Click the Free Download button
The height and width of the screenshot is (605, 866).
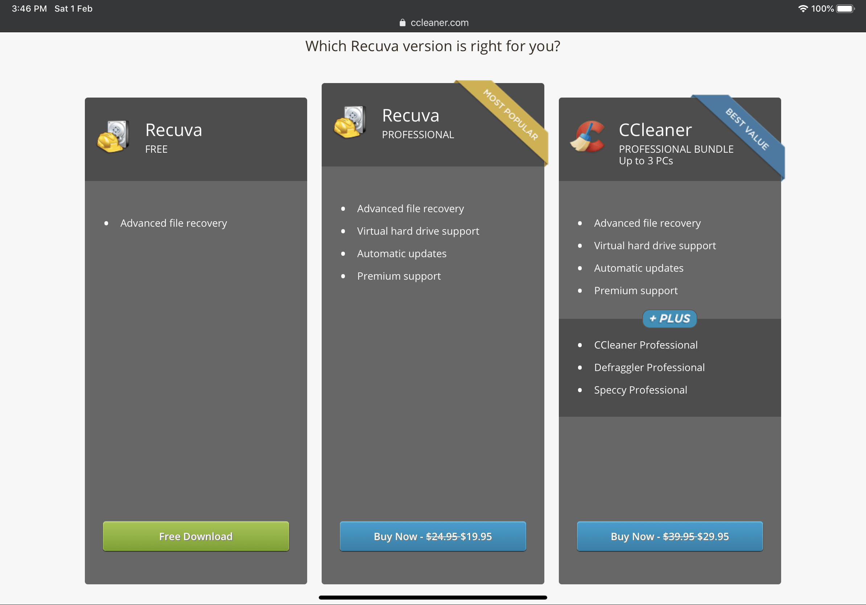point(196,536)
